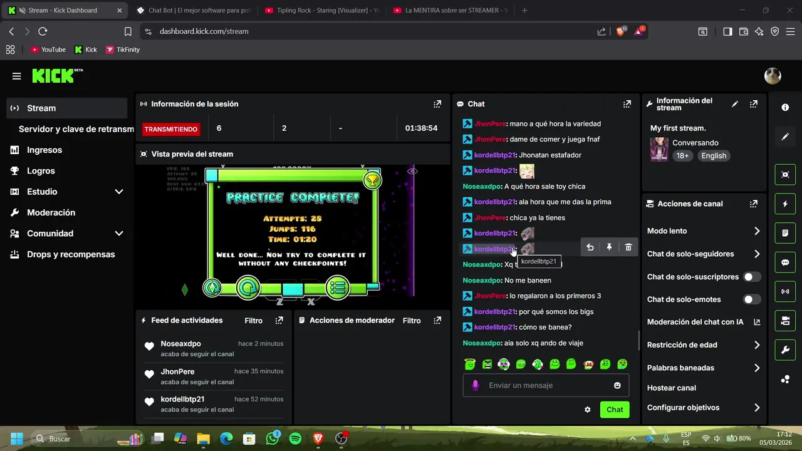Open Palabras baneadas settings
Screen dimensions: 802x451
(x=704, y=368)
